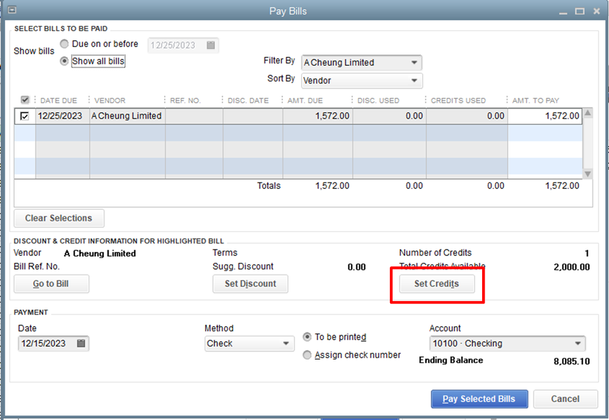Screen dimensions: 609x420
Task: Minimize the Pay Bills window
Action: pyautogui.click(x=563, y=12)
